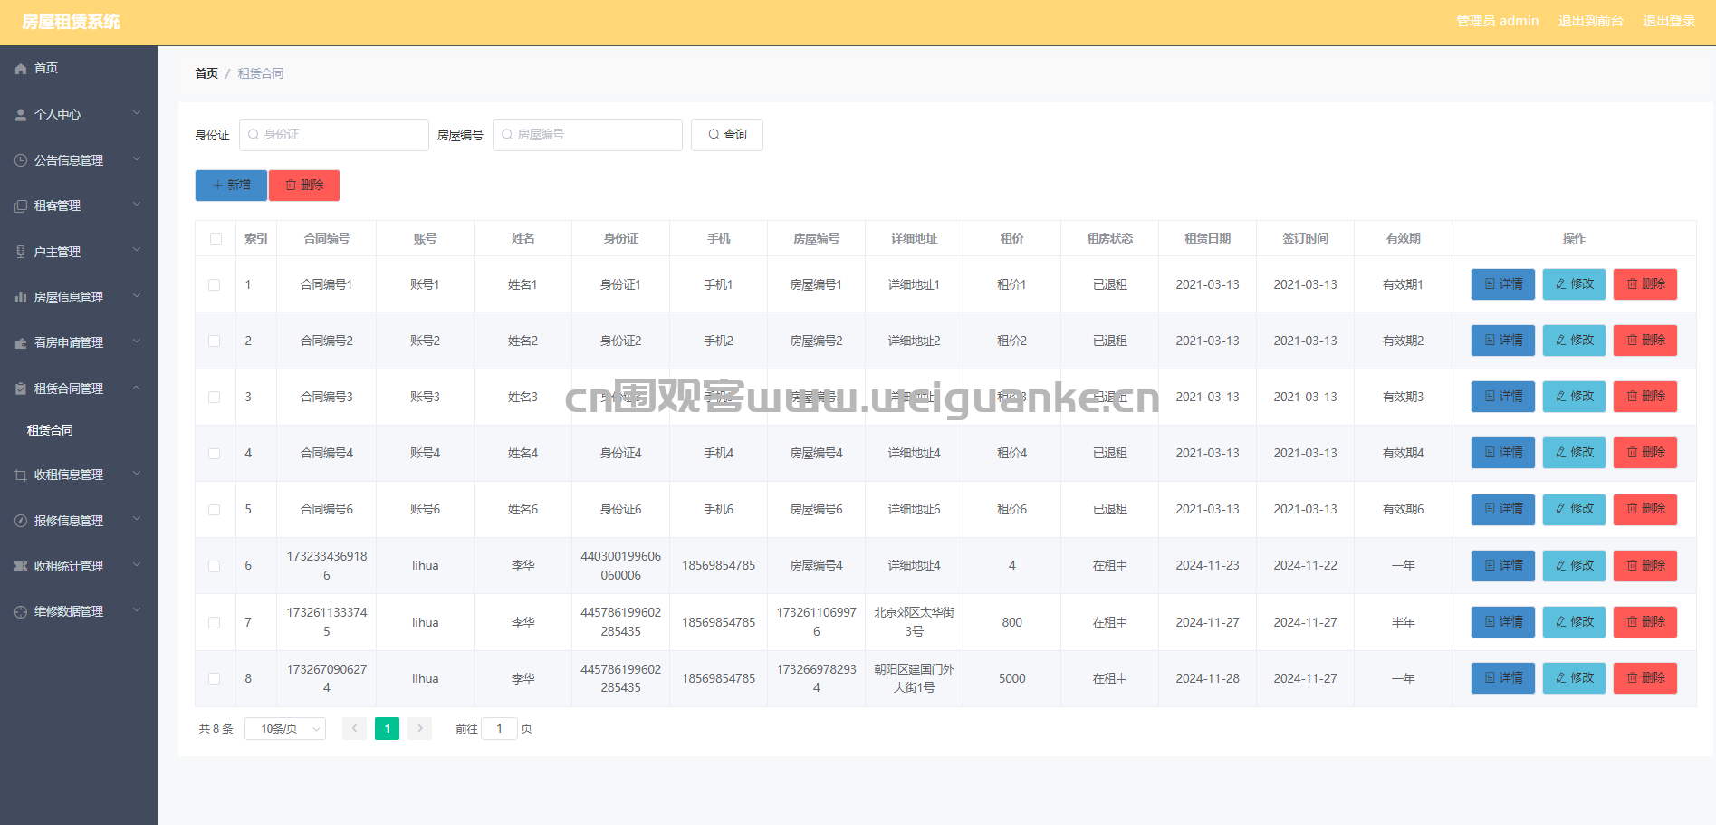Check the checkbox for index 7 row
This screenshot has width=1716, height=825.
coord(215,622)
